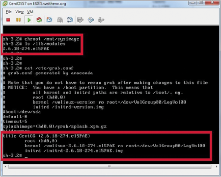Click the 'NOTICE: You have a /boot partition' line
221x177 pixels.
click(78, 87)
